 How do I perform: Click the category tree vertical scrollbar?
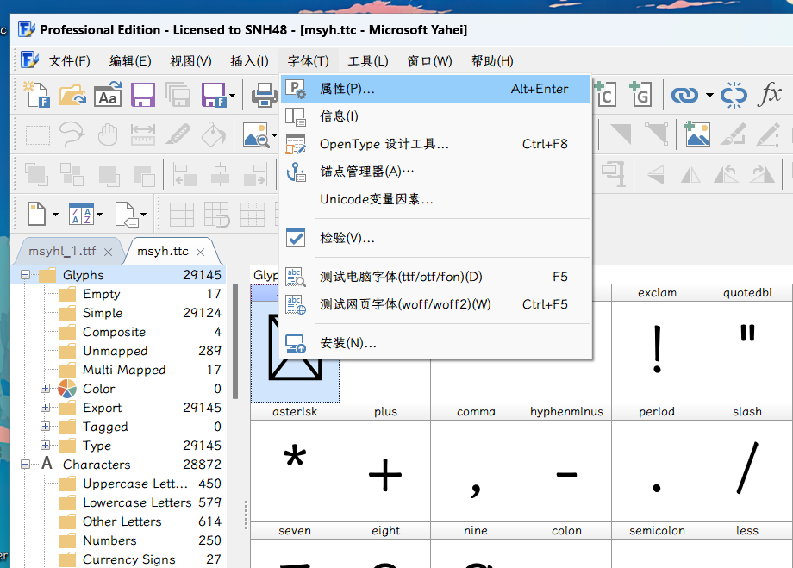[235, 342]
